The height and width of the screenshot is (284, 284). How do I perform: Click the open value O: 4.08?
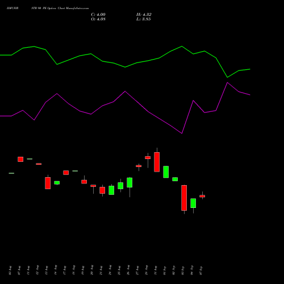pyautogui.click(x=98, y=19)
